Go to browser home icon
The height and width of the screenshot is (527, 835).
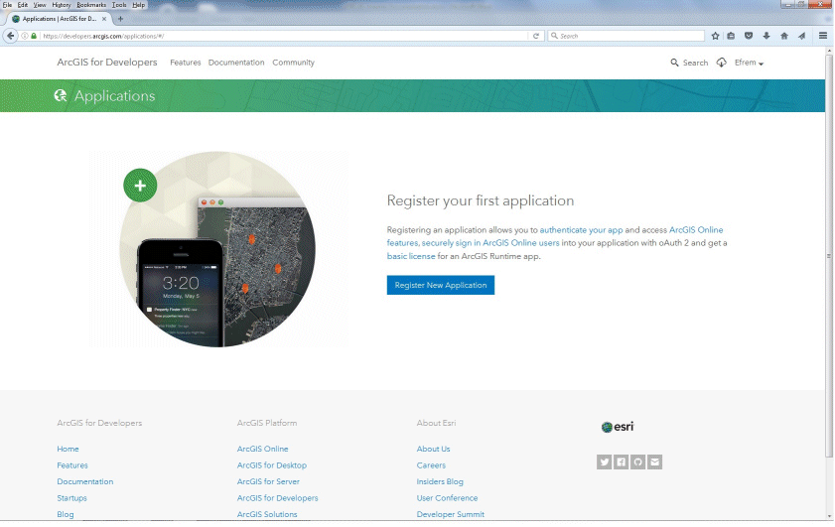(784, 36)
